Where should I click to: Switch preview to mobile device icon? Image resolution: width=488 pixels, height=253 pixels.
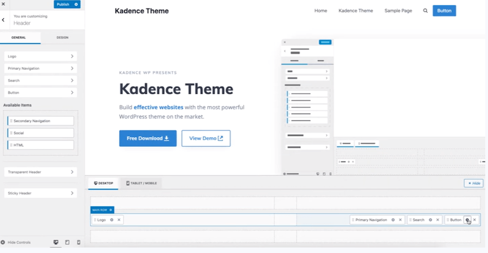pyautogui.click(x=79, y=242)
